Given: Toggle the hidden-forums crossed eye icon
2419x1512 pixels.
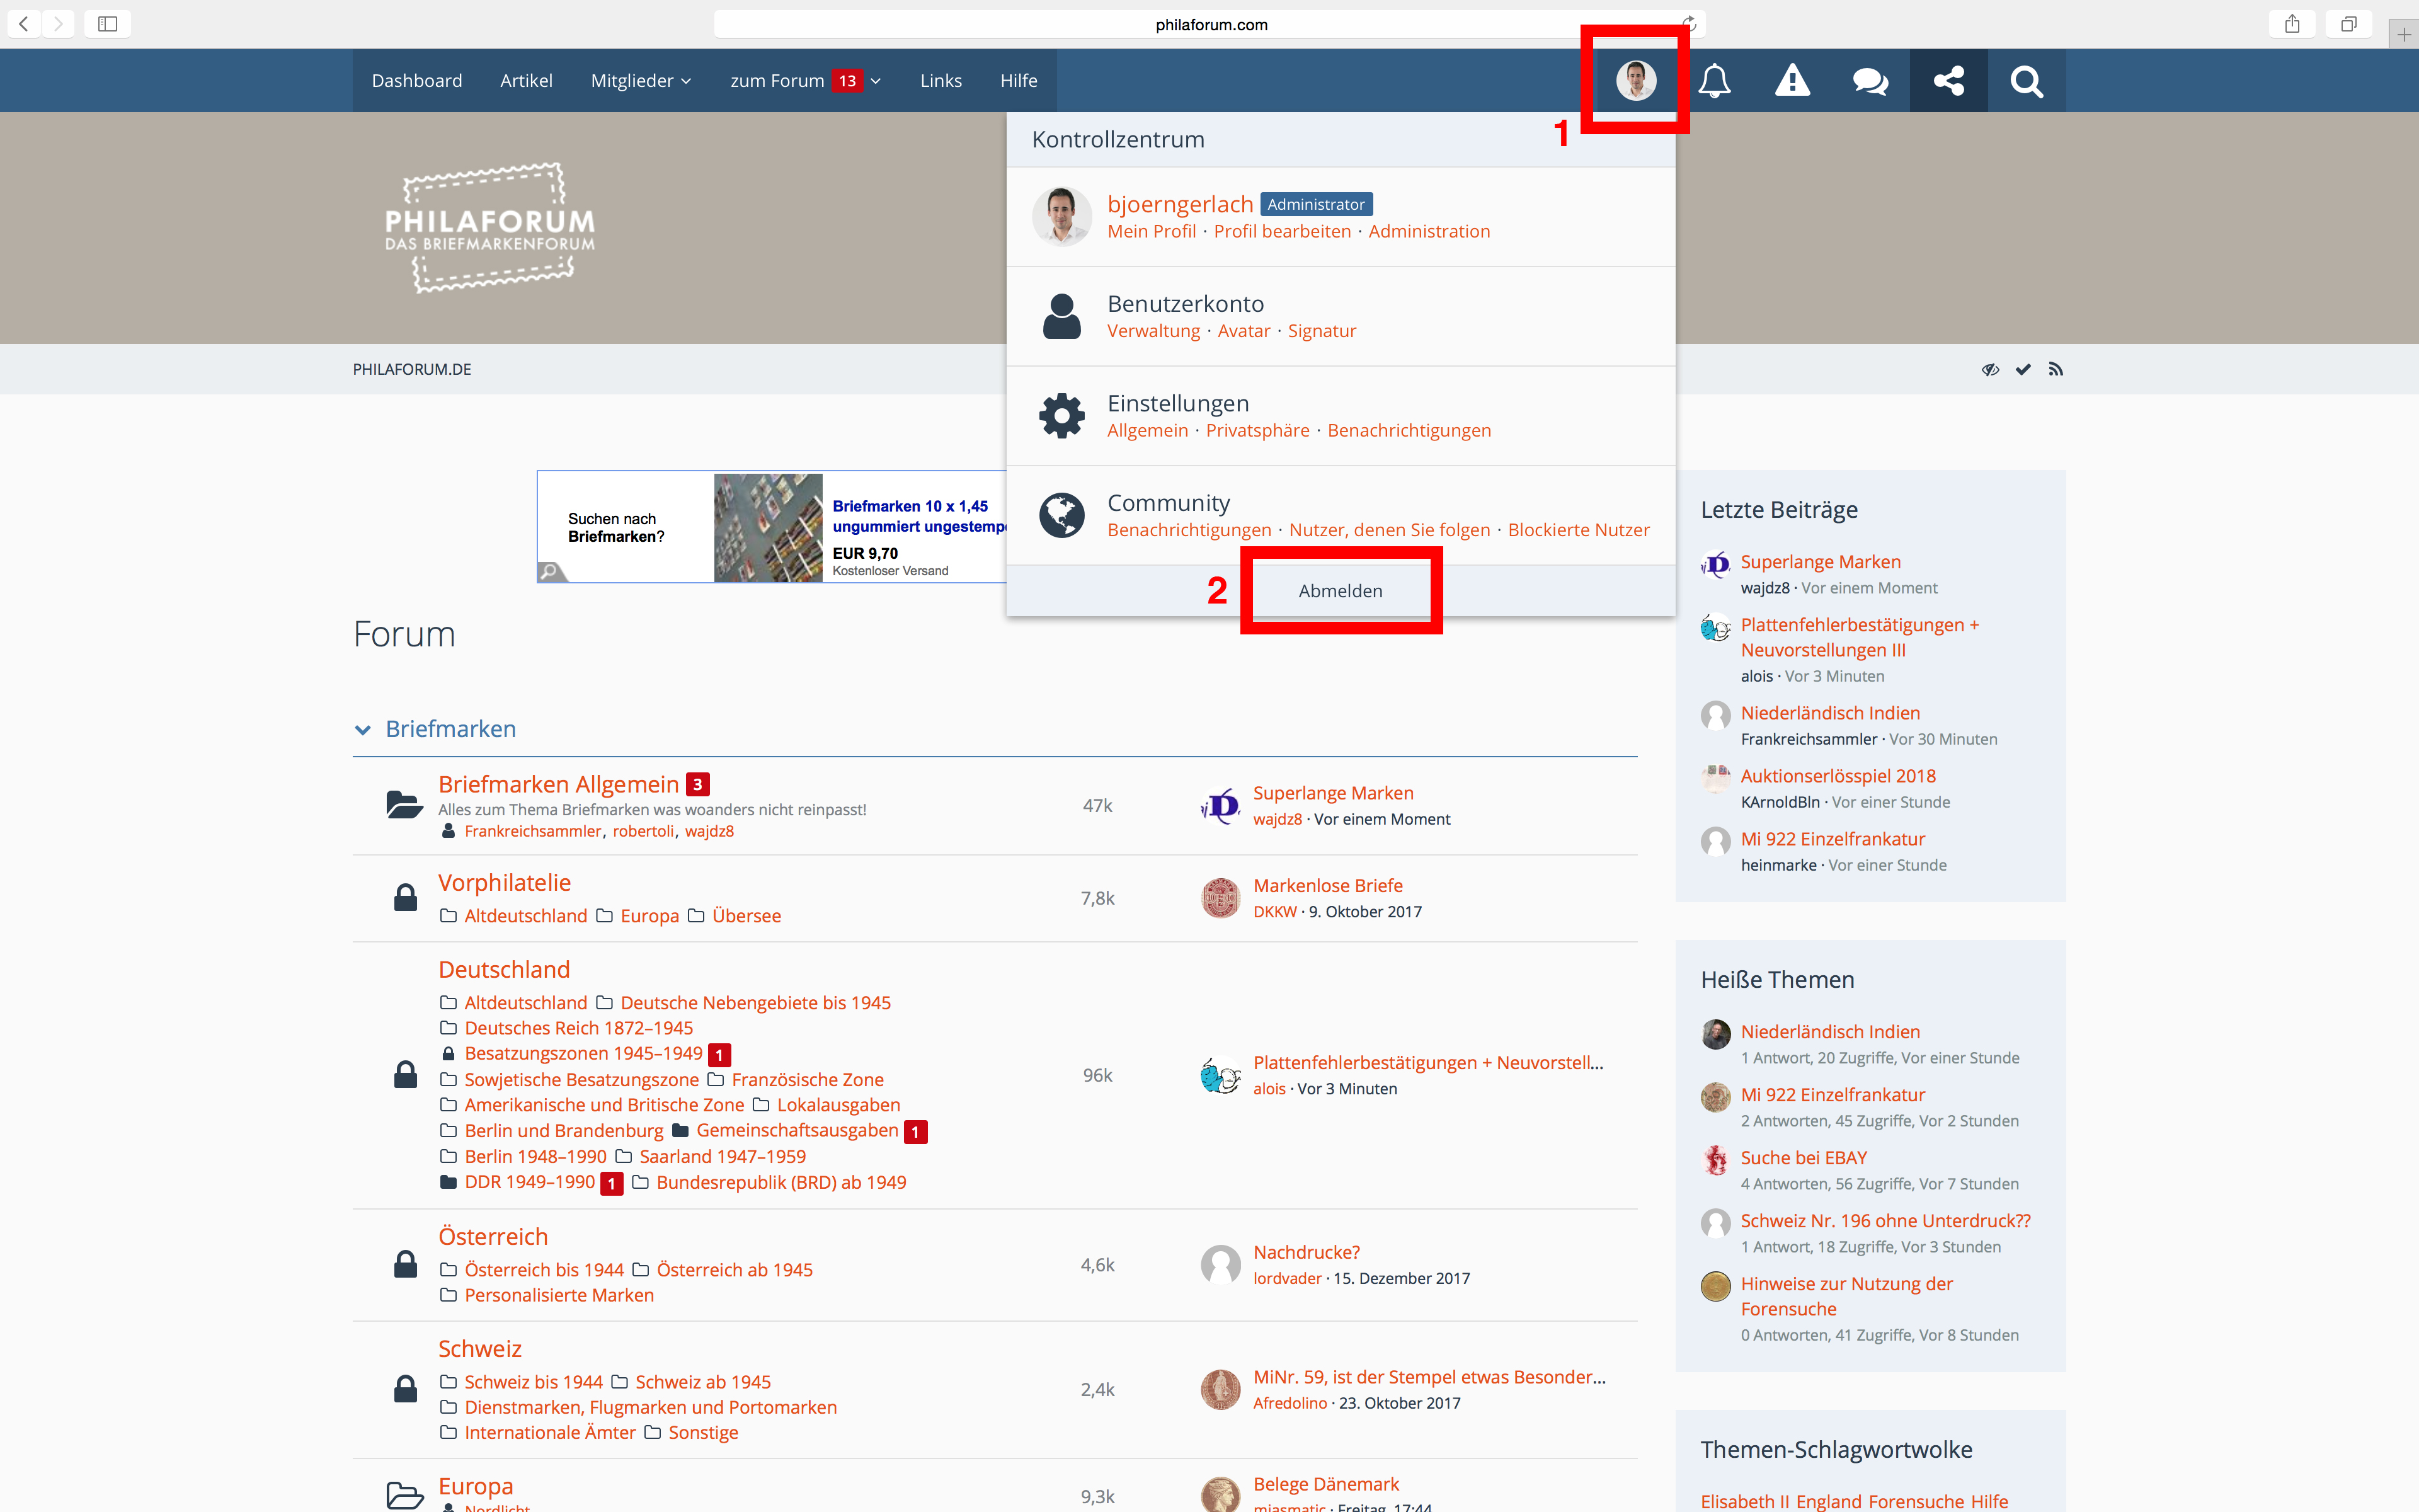Looking at the screenshot, I should [1990, 369].
